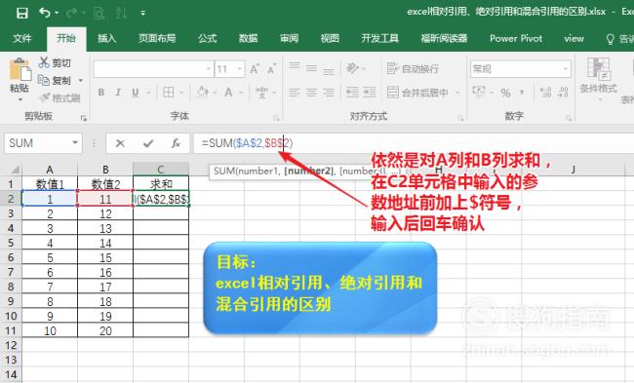Decrease indent
The width and height of the screenshot is (634, 383).
pos(352,93)
